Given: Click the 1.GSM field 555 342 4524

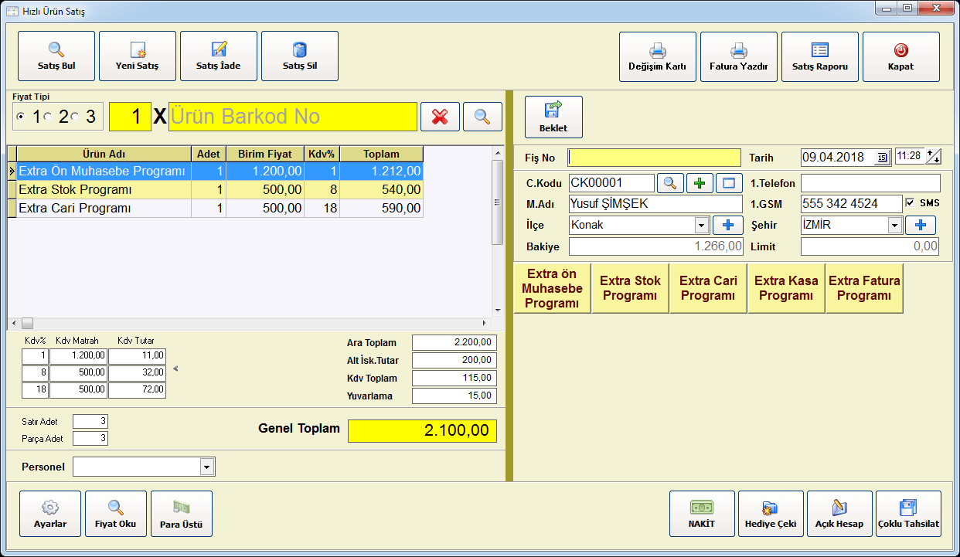Looking at the screenshot, I should coord(851,204).
